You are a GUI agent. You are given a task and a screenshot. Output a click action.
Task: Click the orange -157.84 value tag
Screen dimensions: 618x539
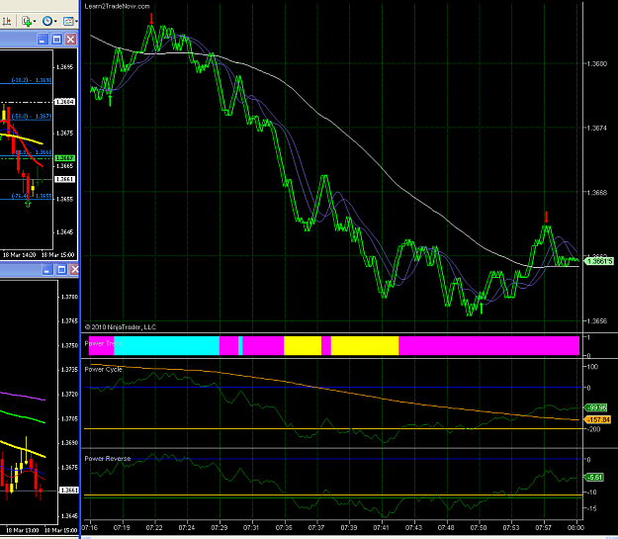[598, 419]
